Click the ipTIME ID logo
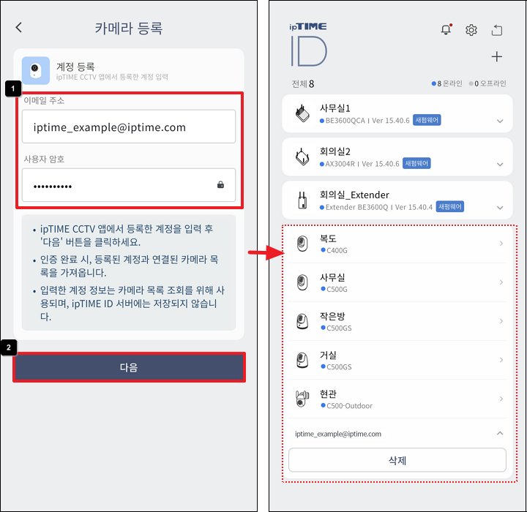Screen dimensions: 527x512 308,45
